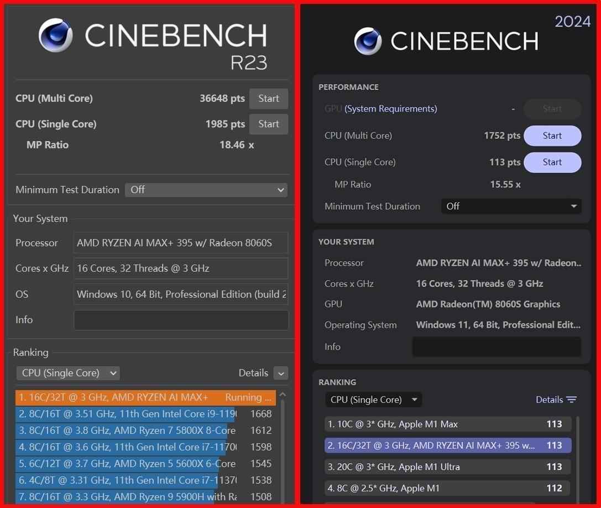Click the 2024 Info text field
Screen dimensions: 601x508
point(496,347)
